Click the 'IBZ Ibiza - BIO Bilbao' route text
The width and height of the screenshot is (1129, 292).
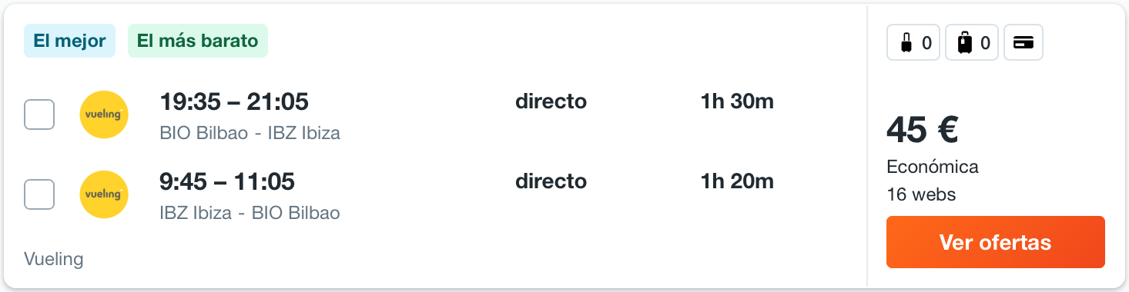click(x=250, y=213)
